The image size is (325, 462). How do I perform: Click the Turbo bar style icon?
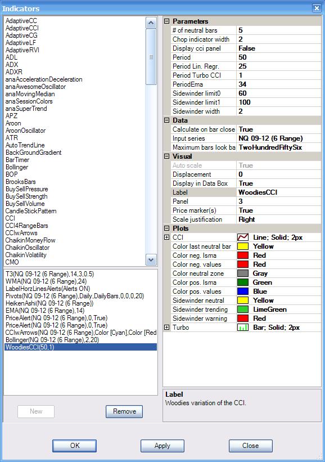(x=243, y=328)
